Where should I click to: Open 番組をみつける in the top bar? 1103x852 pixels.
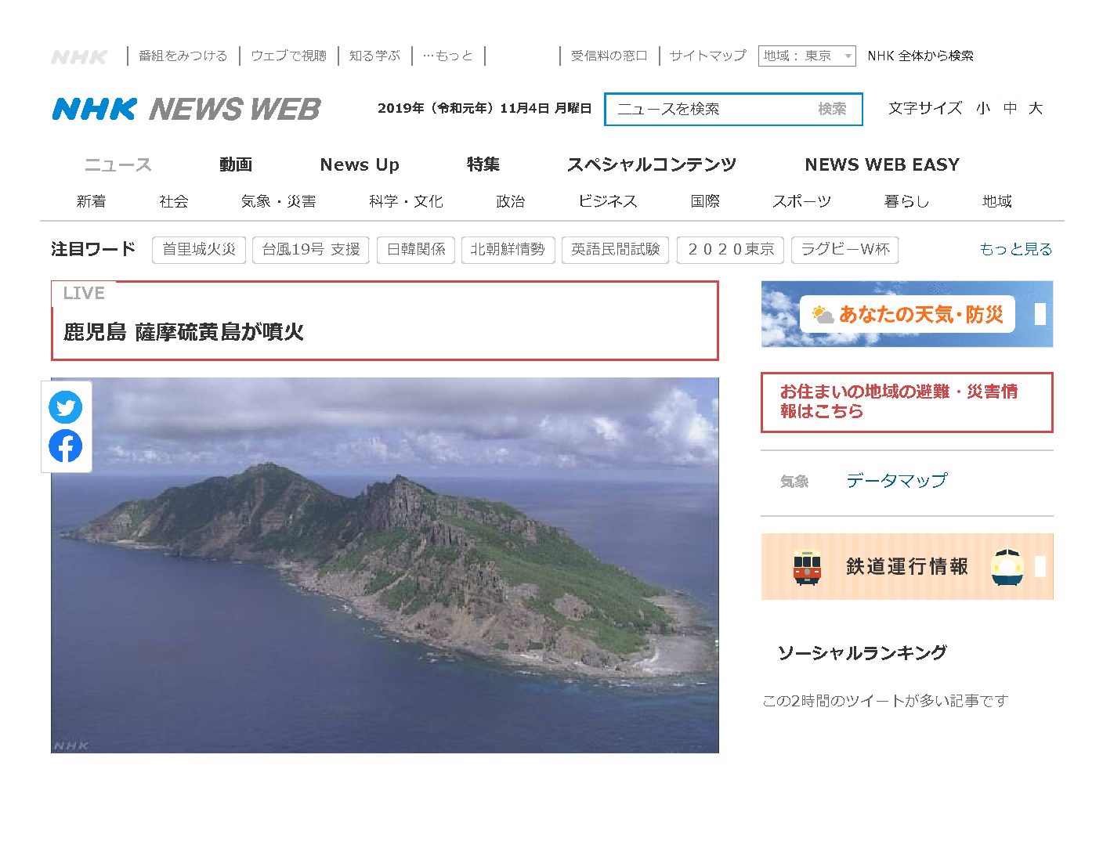[x=183, y=56]
